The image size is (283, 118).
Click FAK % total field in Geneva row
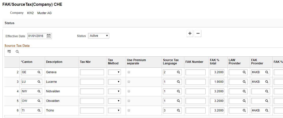pos(217,72)
